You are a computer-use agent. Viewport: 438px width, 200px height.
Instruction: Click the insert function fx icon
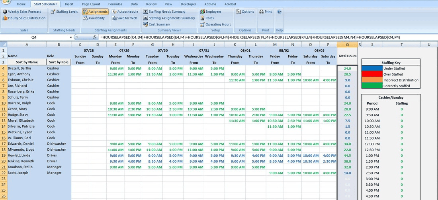pyautogui.click(x=95, y=37)
